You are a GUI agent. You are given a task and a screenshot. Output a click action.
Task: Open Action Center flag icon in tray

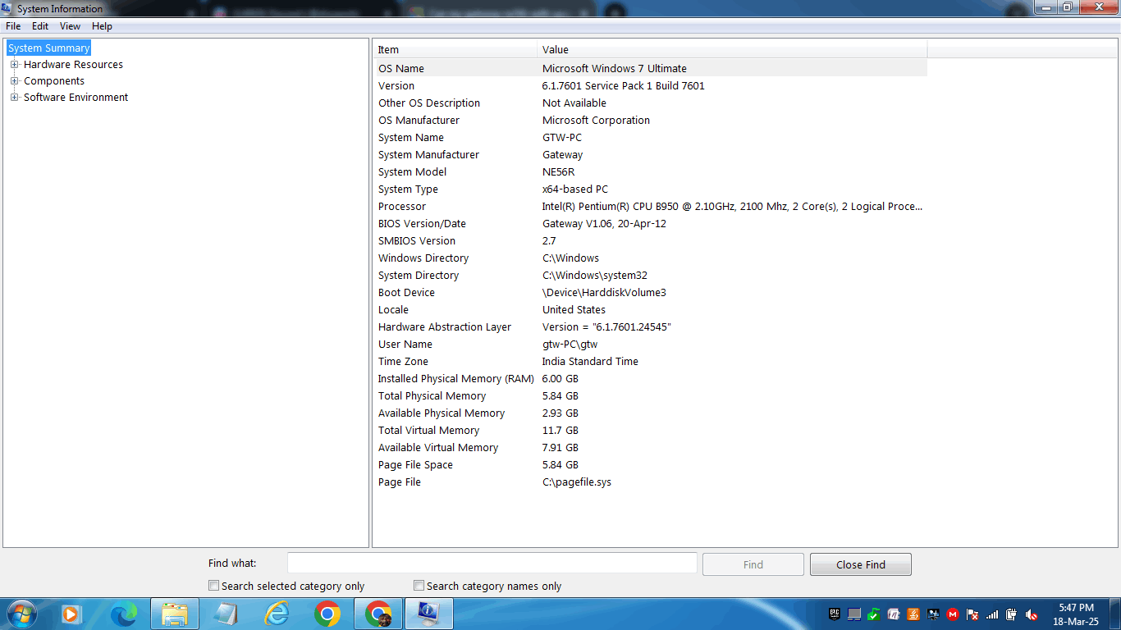(x=972, y=614)
